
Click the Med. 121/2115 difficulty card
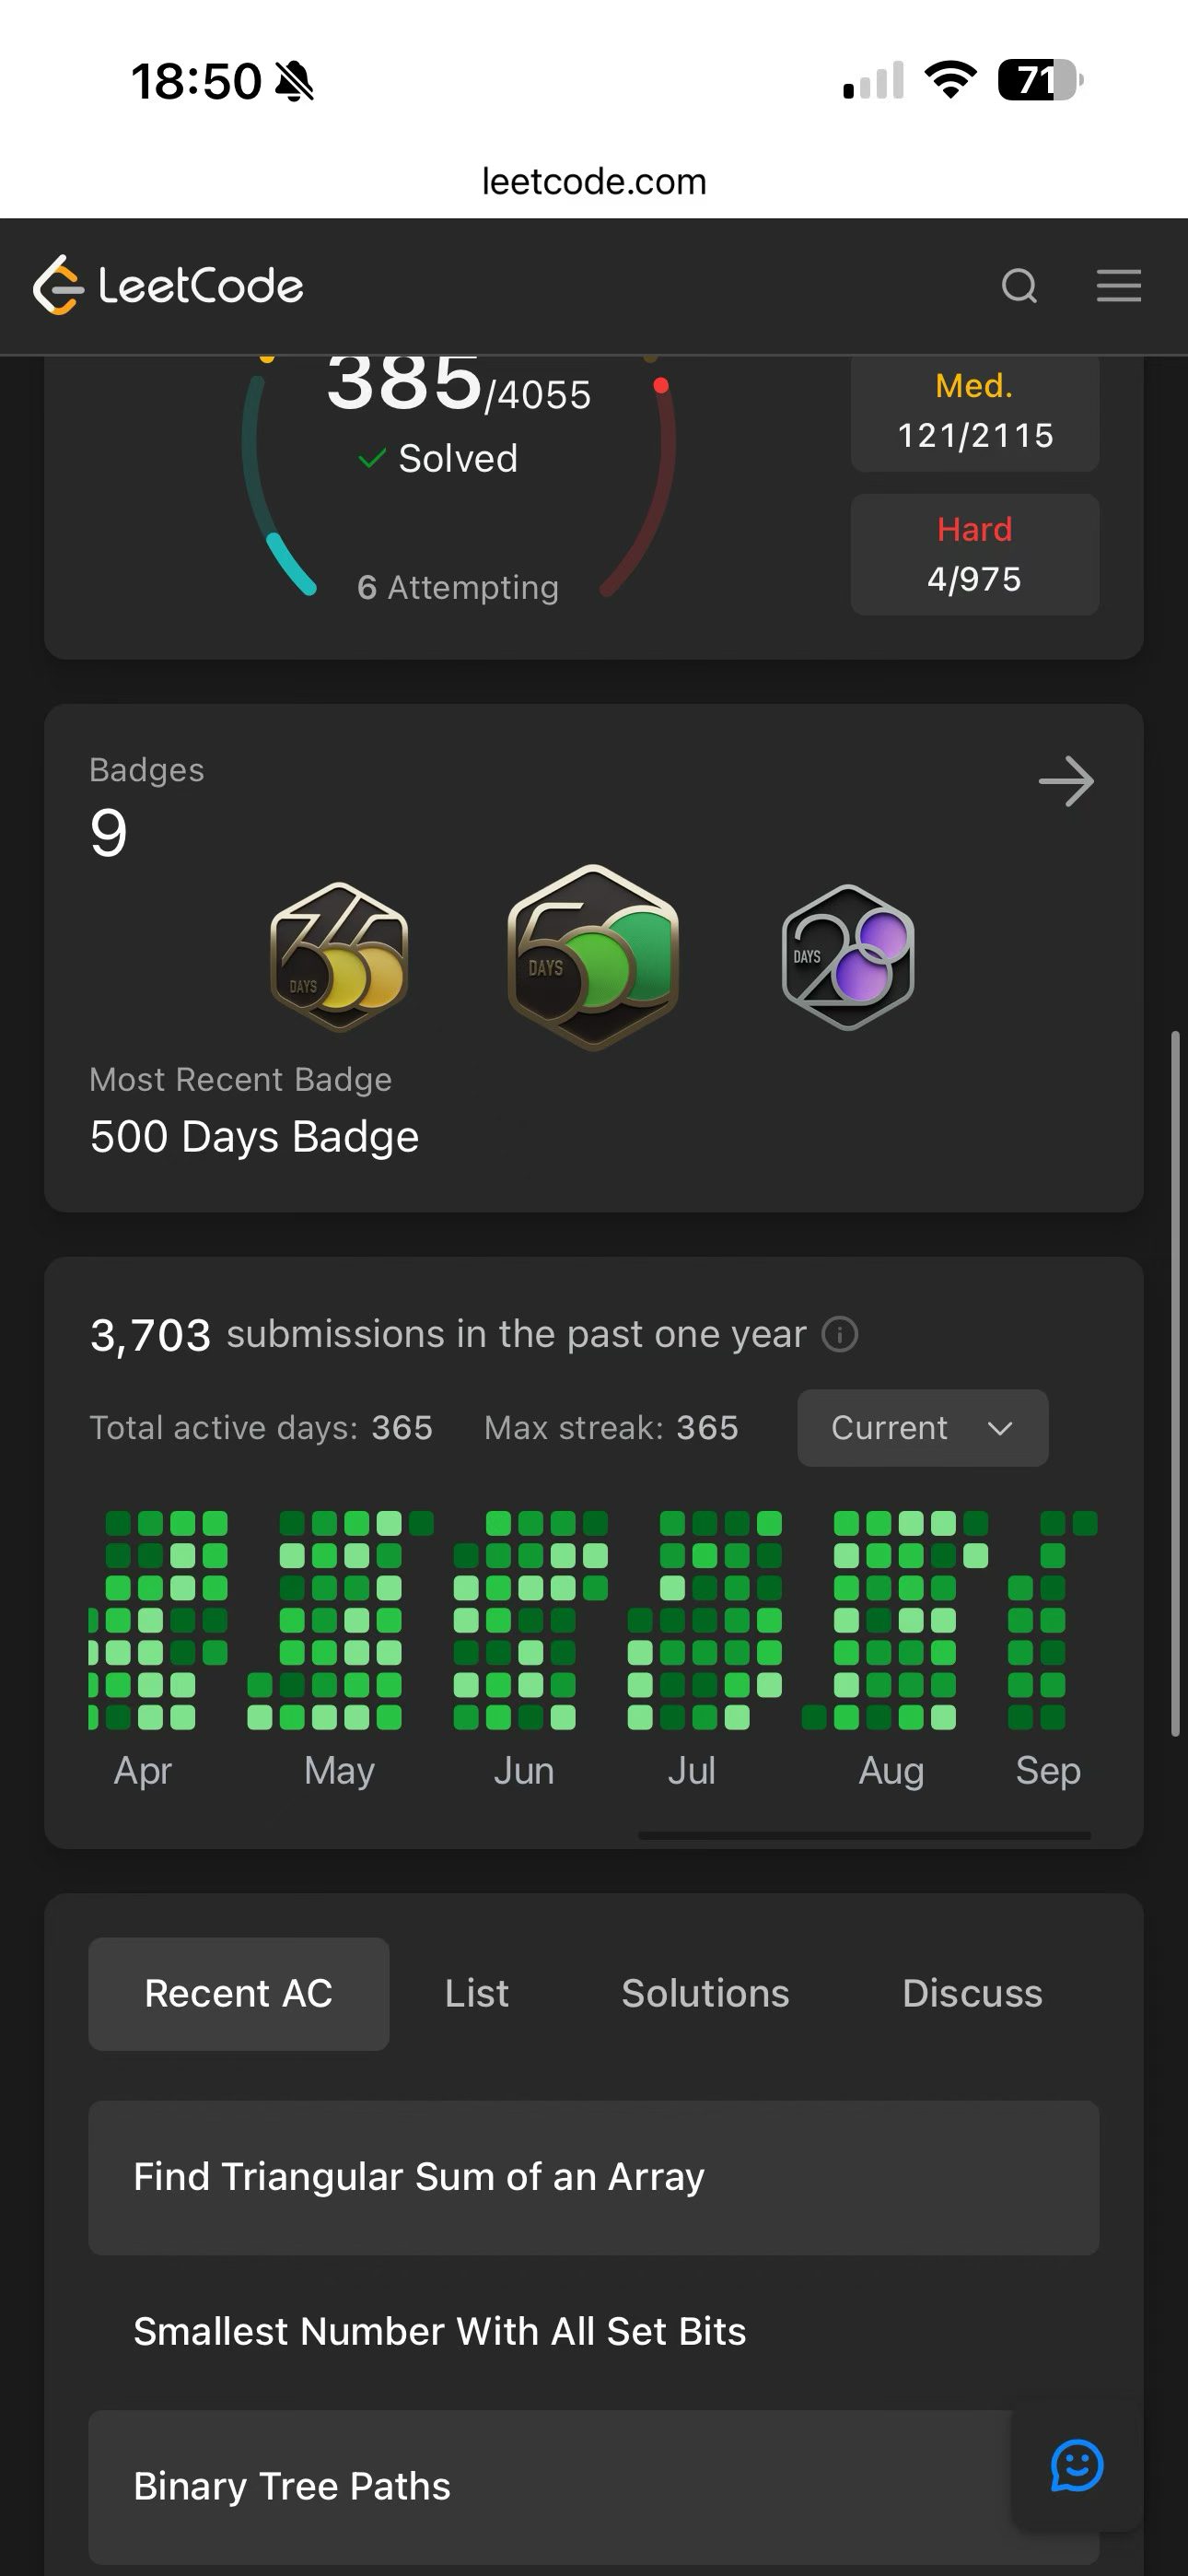pos(975,412)
